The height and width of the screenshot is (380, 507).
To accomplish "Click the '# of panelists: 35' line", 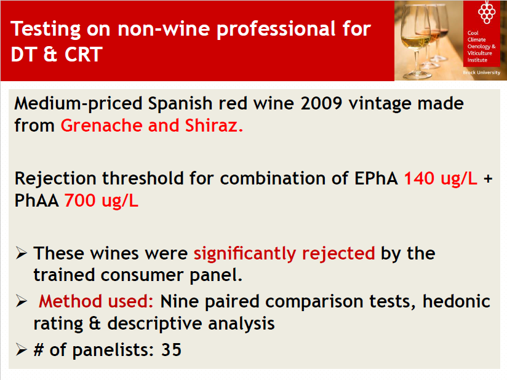I will [107, 350].
